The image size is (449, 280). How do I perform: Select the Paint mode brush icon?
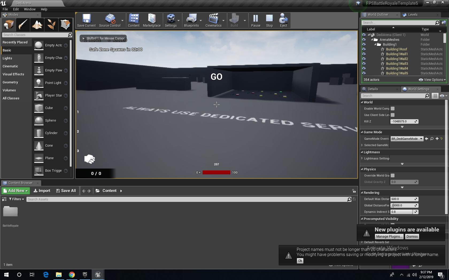[x=23, y=25]
